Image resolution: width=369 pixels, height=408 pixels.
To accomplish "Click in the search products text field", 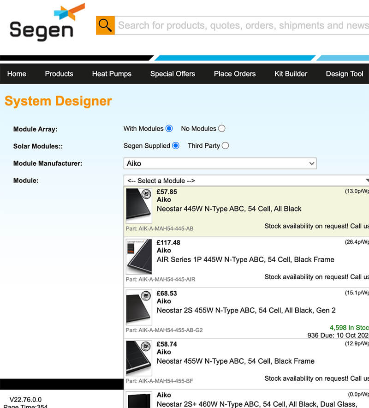I will (x=242, y=25).
